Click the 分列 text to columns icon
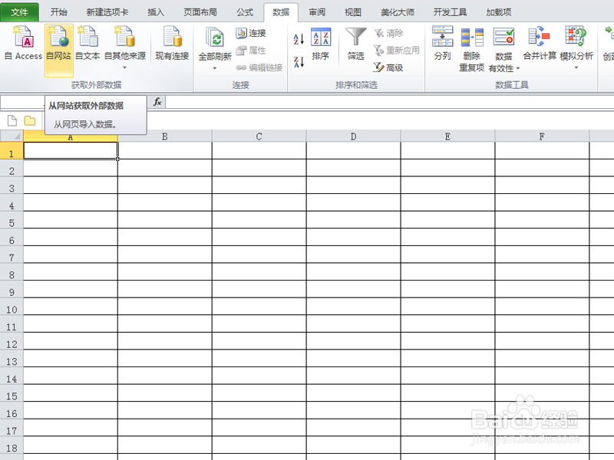 pyautogui.click(x=443, y=43)
